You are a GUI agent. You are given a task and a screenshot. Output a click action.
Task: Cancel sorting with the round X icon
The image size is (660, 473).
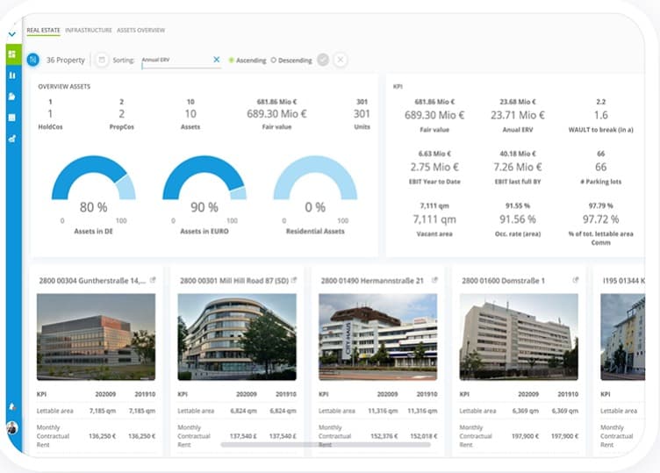click(x=341, y=60)
